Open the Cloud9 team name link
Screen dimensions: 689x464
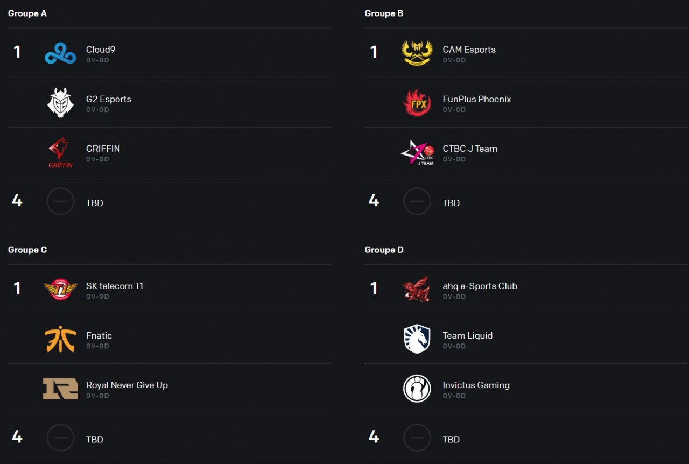101,50
